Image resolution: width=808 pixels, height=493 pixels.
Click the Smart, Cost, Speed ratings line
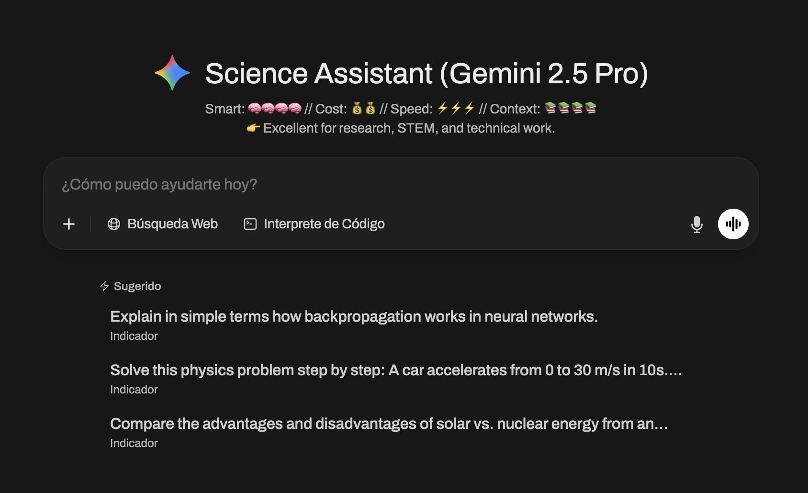pyautogui.click(x=401, y=109)
